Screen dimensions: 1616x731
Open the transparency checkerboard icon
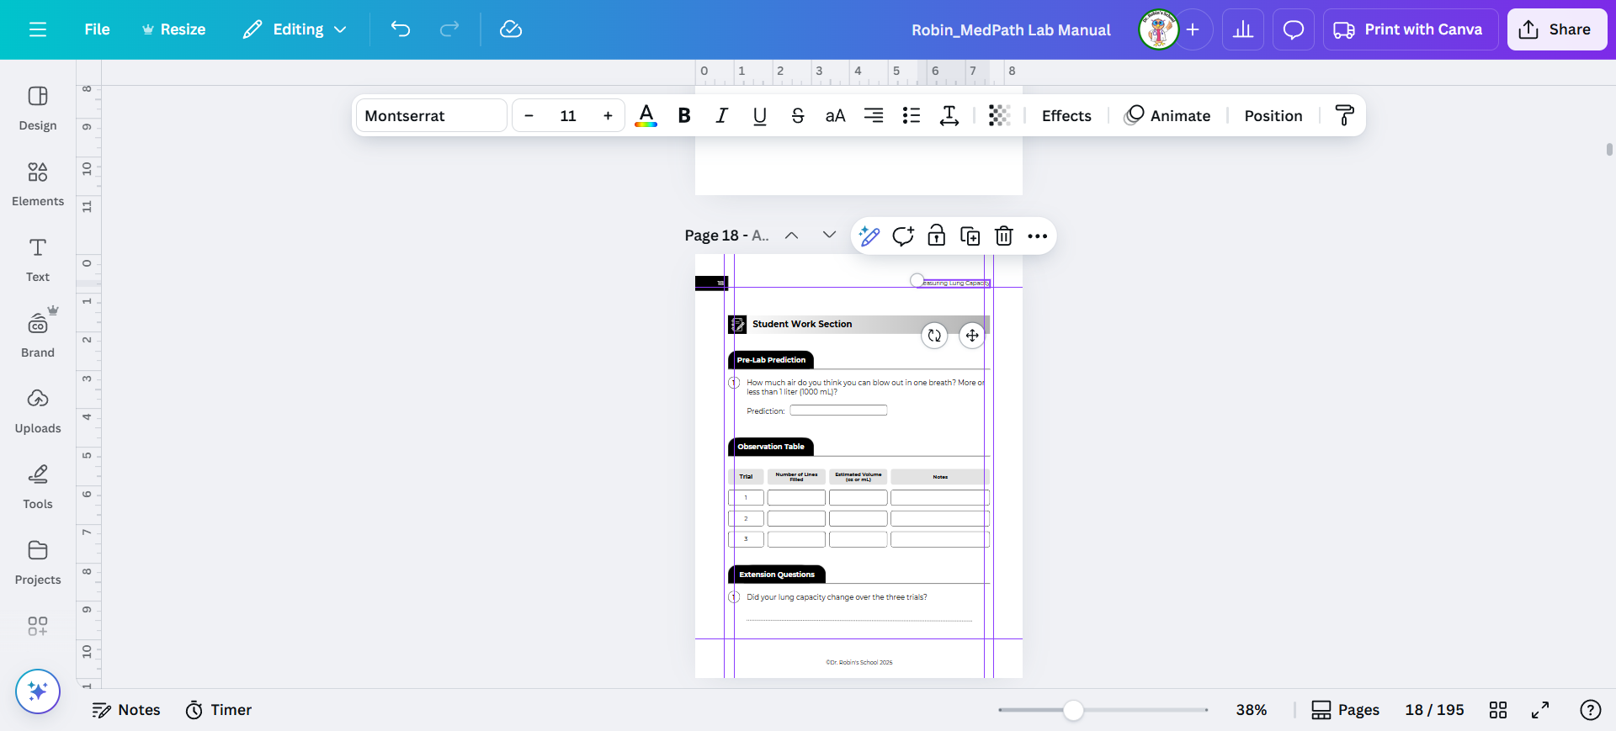click(998, 116)
